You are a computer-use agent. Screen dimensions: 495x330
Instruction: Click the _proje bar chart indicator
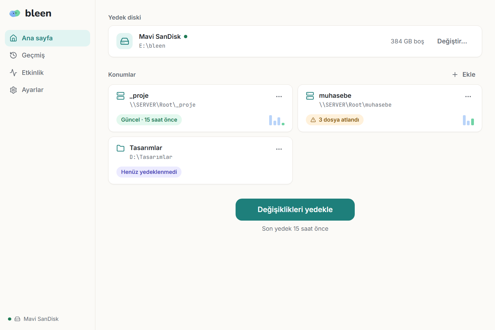pyautogui.click(x=277, y=120)
